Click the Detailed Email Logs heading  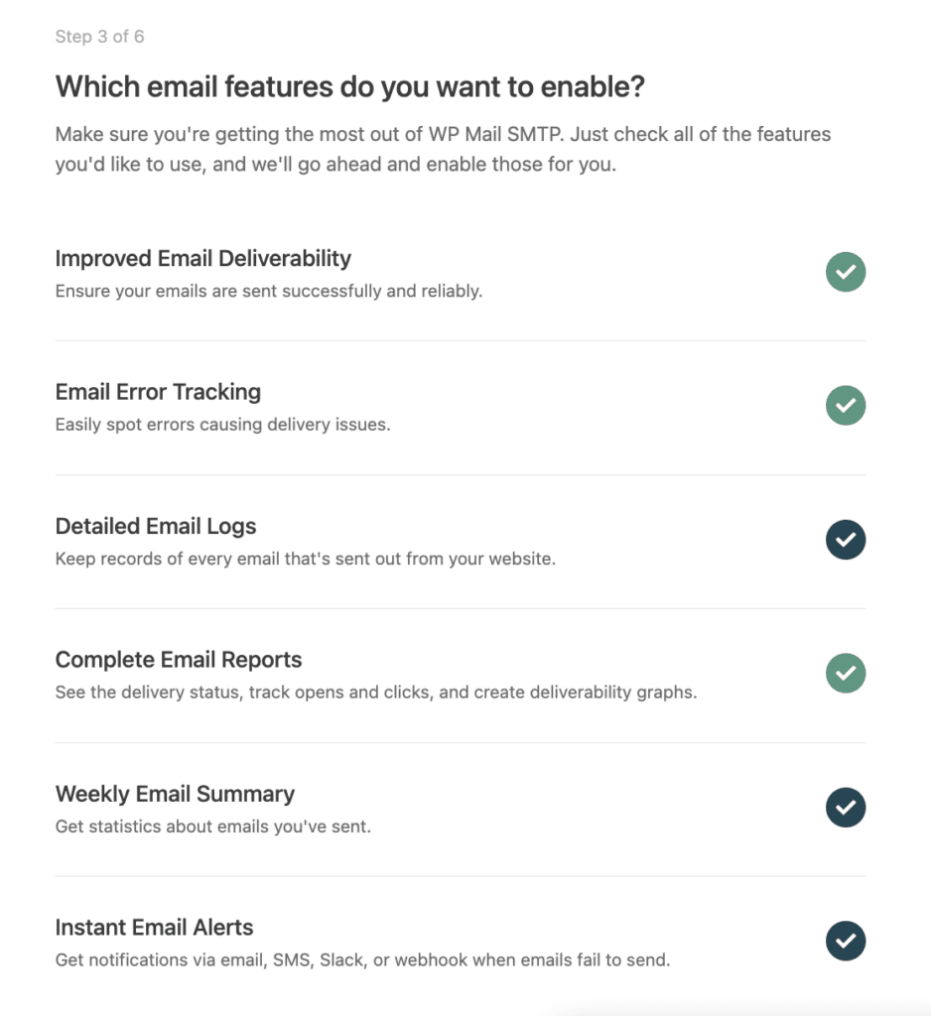click(x=155, y=526)
